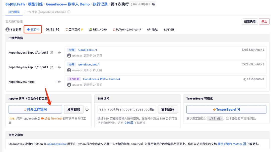Go to 6bJ0ljLFsFh in breadcrumb
The image size is (271, 152).
coord(15,4)
